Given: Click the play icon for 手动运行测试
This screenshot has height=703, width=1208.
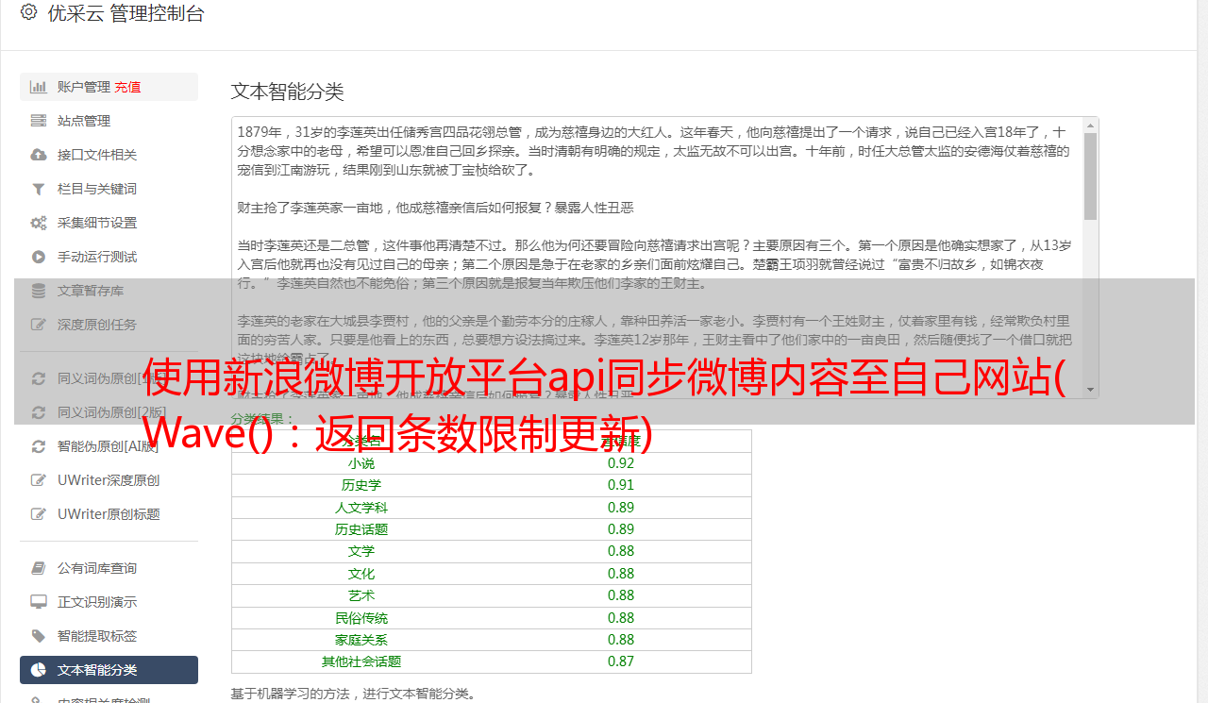Looking at the screenshot, I should pos(39,257).
